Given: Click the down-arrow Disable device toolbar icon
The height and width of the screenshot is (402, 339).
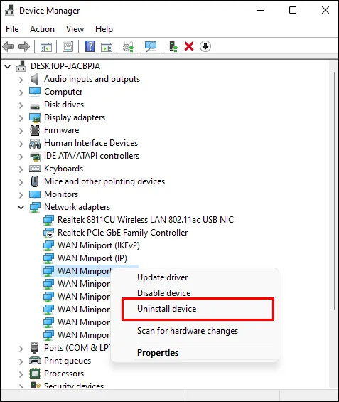Looking at the screenshot, I should [205, 47].
